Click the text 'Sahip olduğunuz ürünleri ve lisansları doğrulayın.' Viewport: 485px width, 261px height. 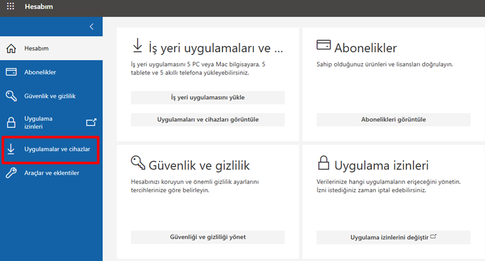pyautogui.click(x=385, y=64)
